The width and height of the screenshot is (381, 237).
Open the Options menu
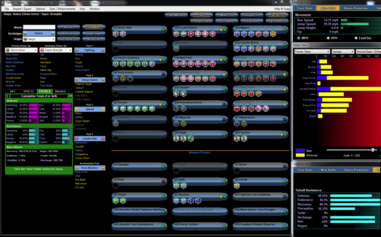click(x=40, y=8)
